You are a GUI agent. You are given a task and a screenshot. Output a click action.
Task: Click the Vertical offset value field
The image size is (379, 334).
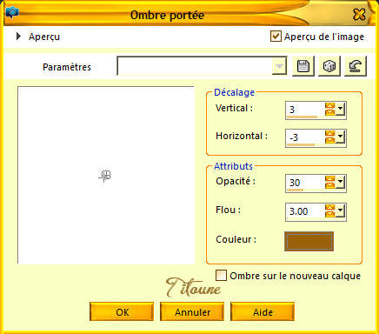click(305, 109)
